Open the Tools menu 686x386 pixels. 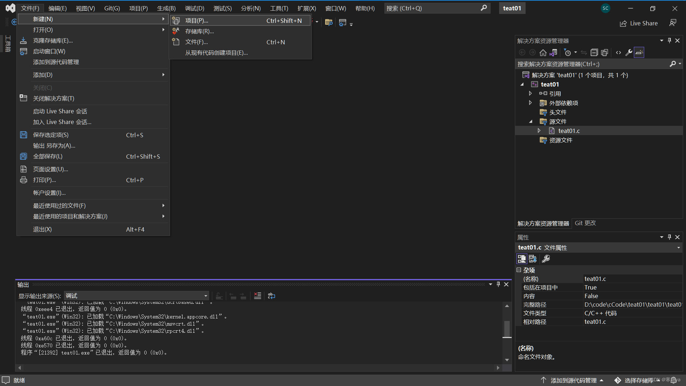279,8
